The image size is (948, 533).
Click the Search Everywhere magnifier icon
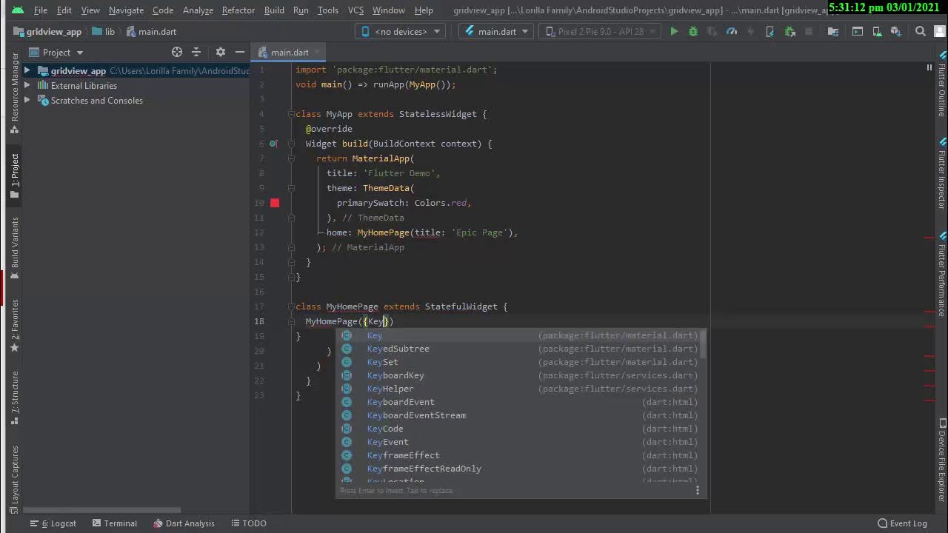coord(921,32)
